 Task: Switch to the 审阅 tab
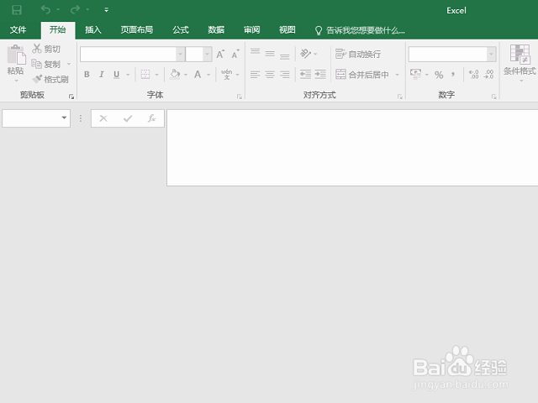[252, 30]
